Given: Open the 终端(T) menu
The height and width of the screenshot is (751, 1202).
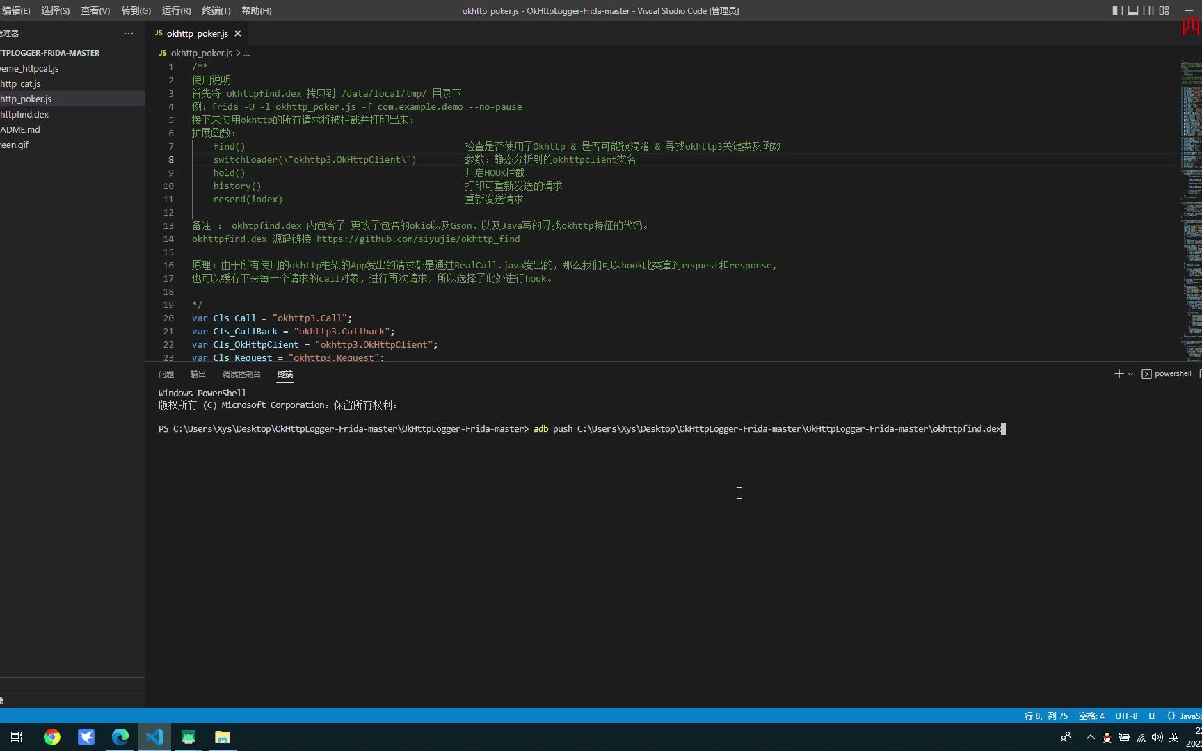Looking at the screenshot, I should (216, 10).
